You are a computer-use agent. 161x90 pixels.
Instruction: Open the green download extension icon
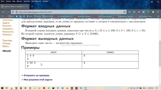click(x=148, y=12)
